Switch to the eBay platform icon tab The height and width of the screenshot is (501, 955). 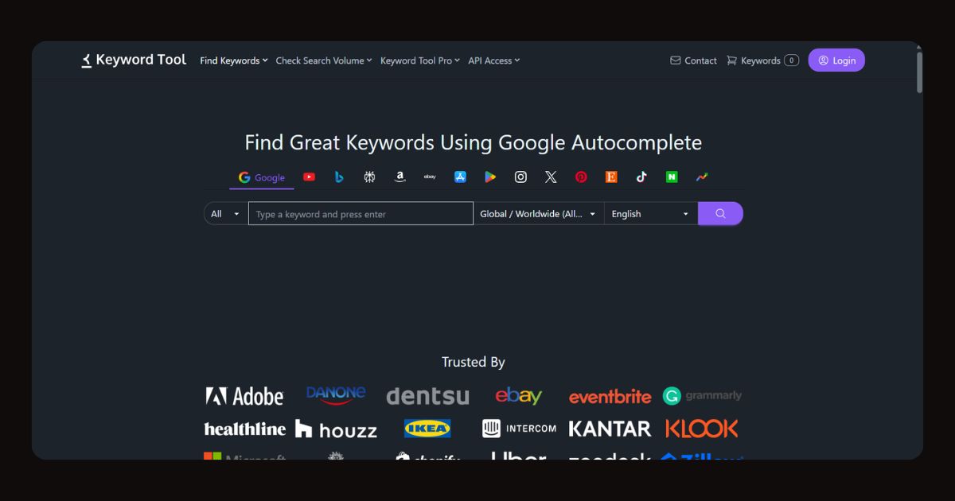430,177
